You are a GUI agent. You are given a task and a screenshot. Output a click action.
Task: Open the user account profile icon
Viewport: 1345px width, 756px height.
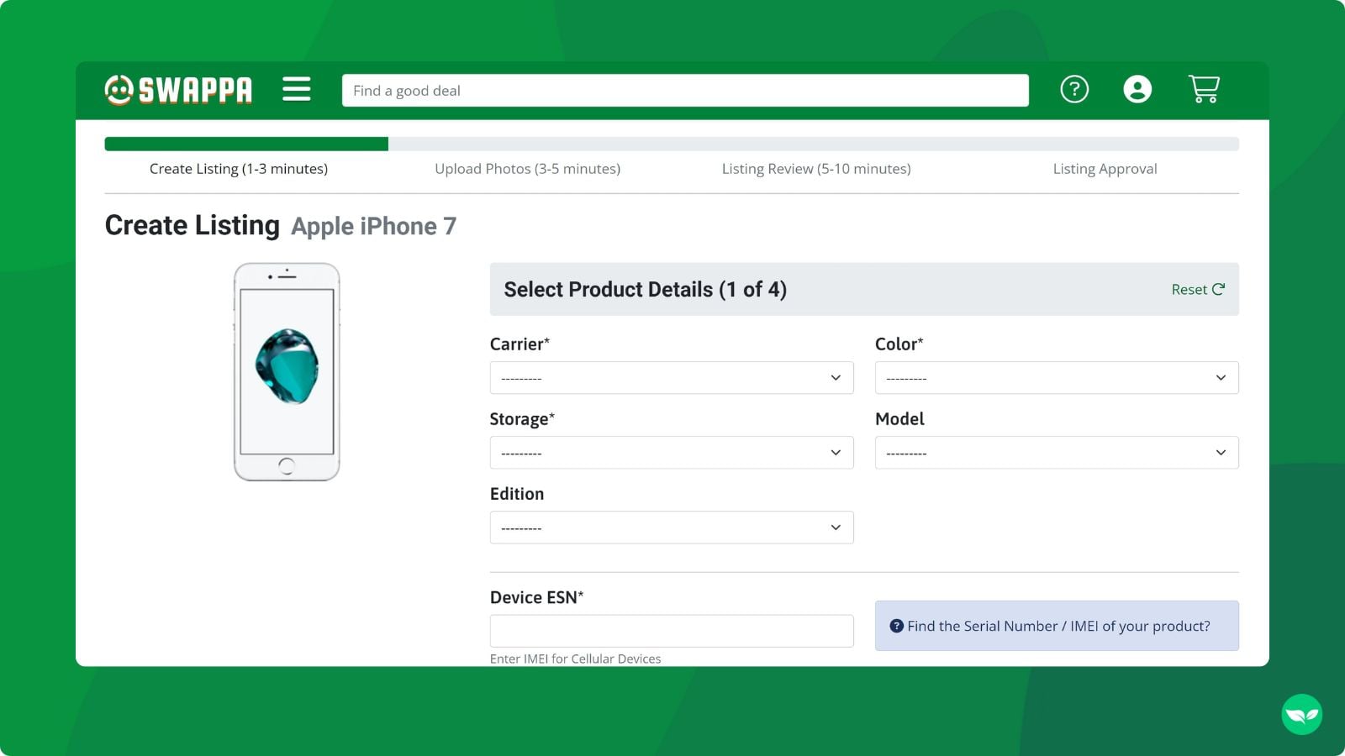click(x=1137, y=89)
